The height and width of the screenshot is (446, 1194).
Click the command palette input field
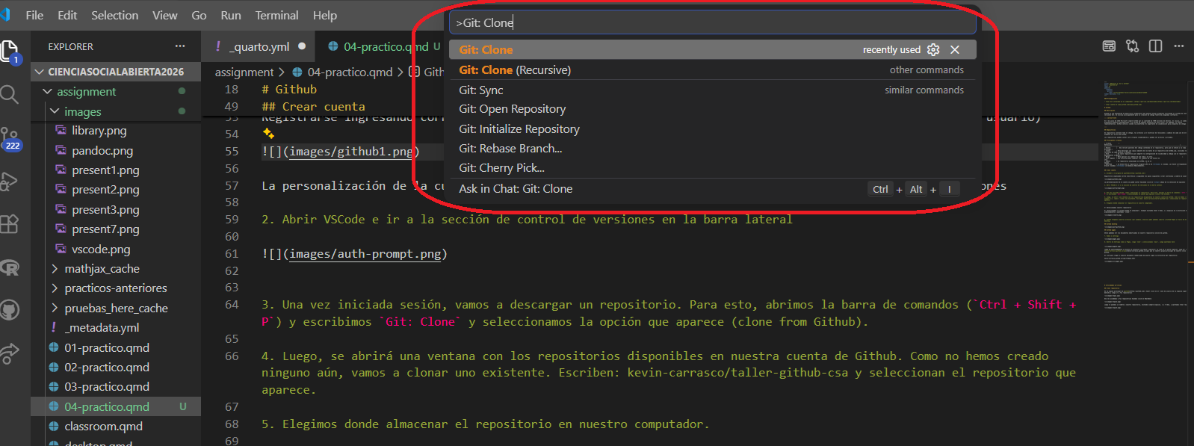pyautogui.click(x=711, y=22)
